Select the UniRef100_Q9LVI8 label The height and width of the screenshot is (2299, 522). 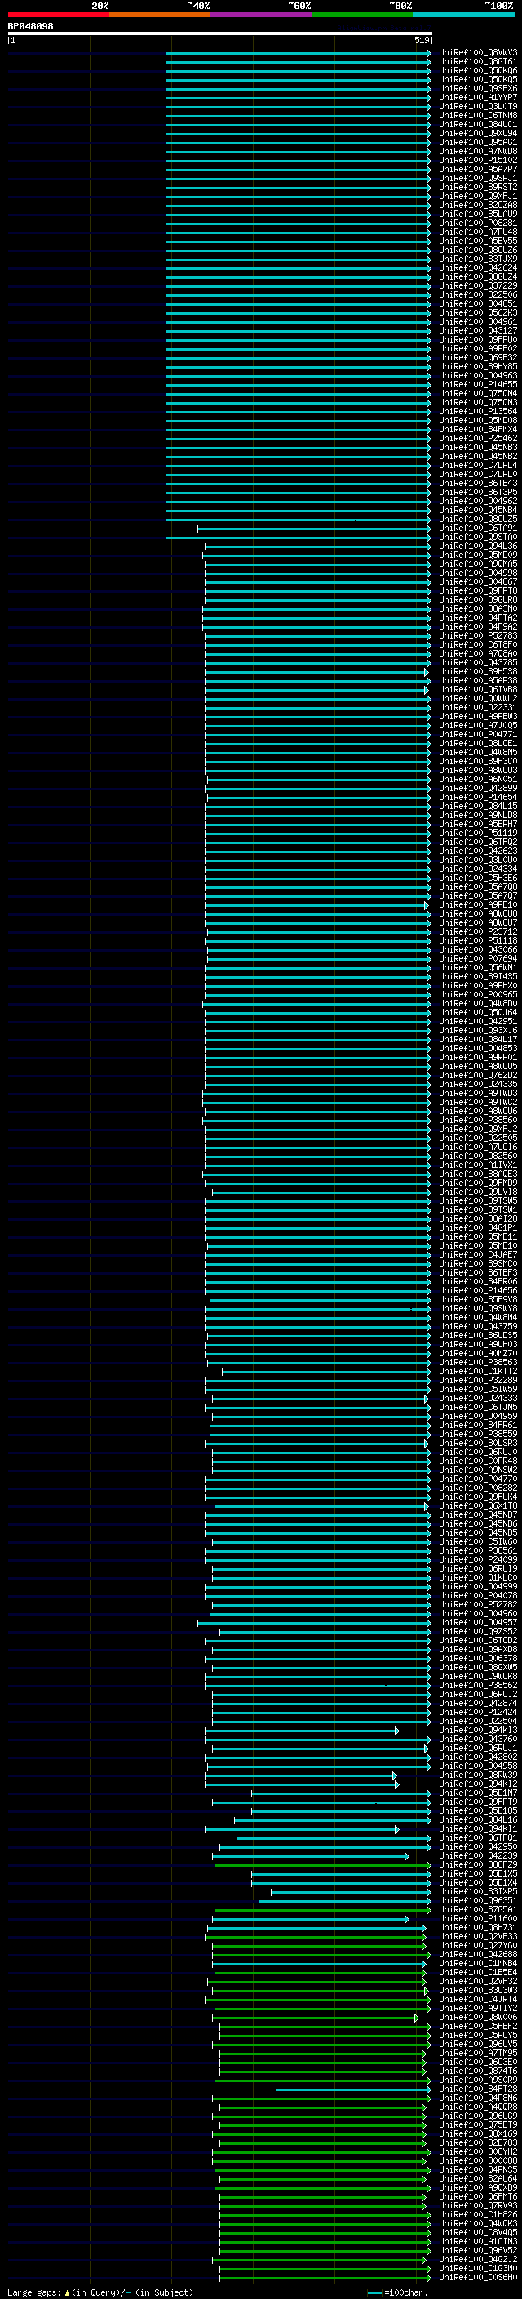(x=477, y=1192)
